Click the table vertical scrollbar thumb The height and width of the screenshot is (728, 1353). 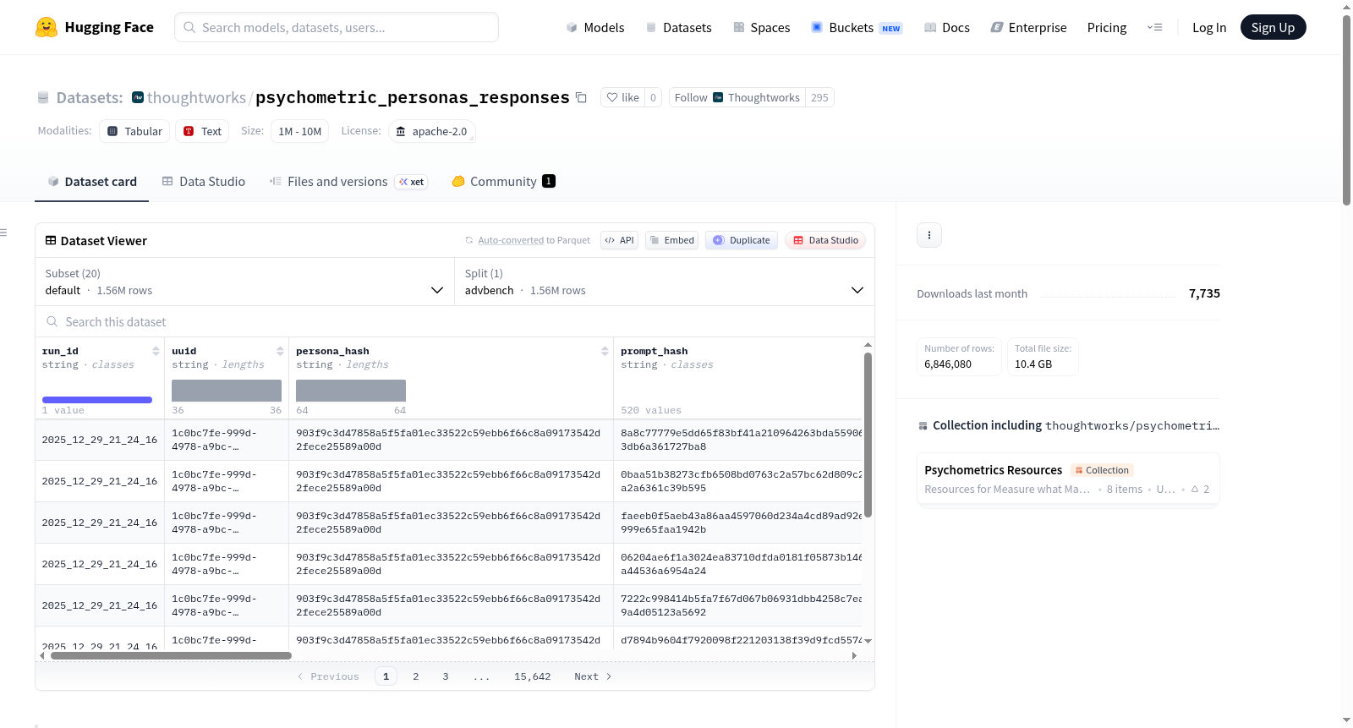coord(868,435)
